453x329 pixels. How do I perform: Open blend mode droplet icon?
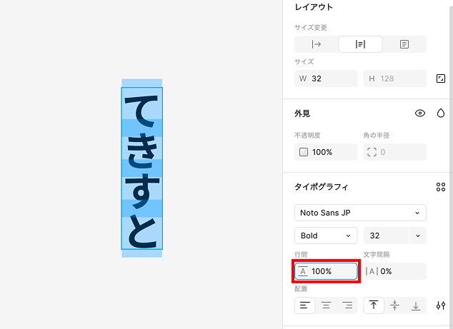click(441, 113)
